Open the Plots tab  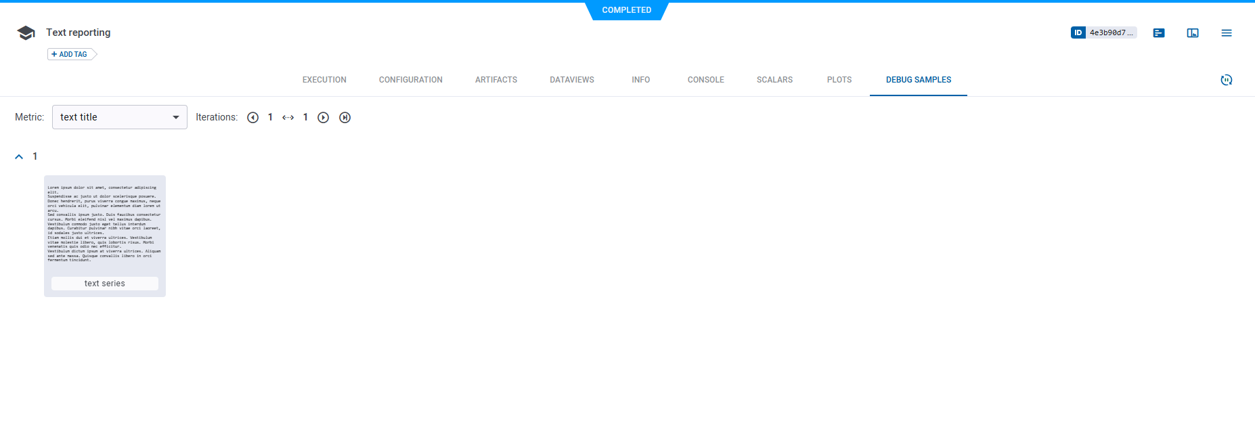tap(839, 80)
